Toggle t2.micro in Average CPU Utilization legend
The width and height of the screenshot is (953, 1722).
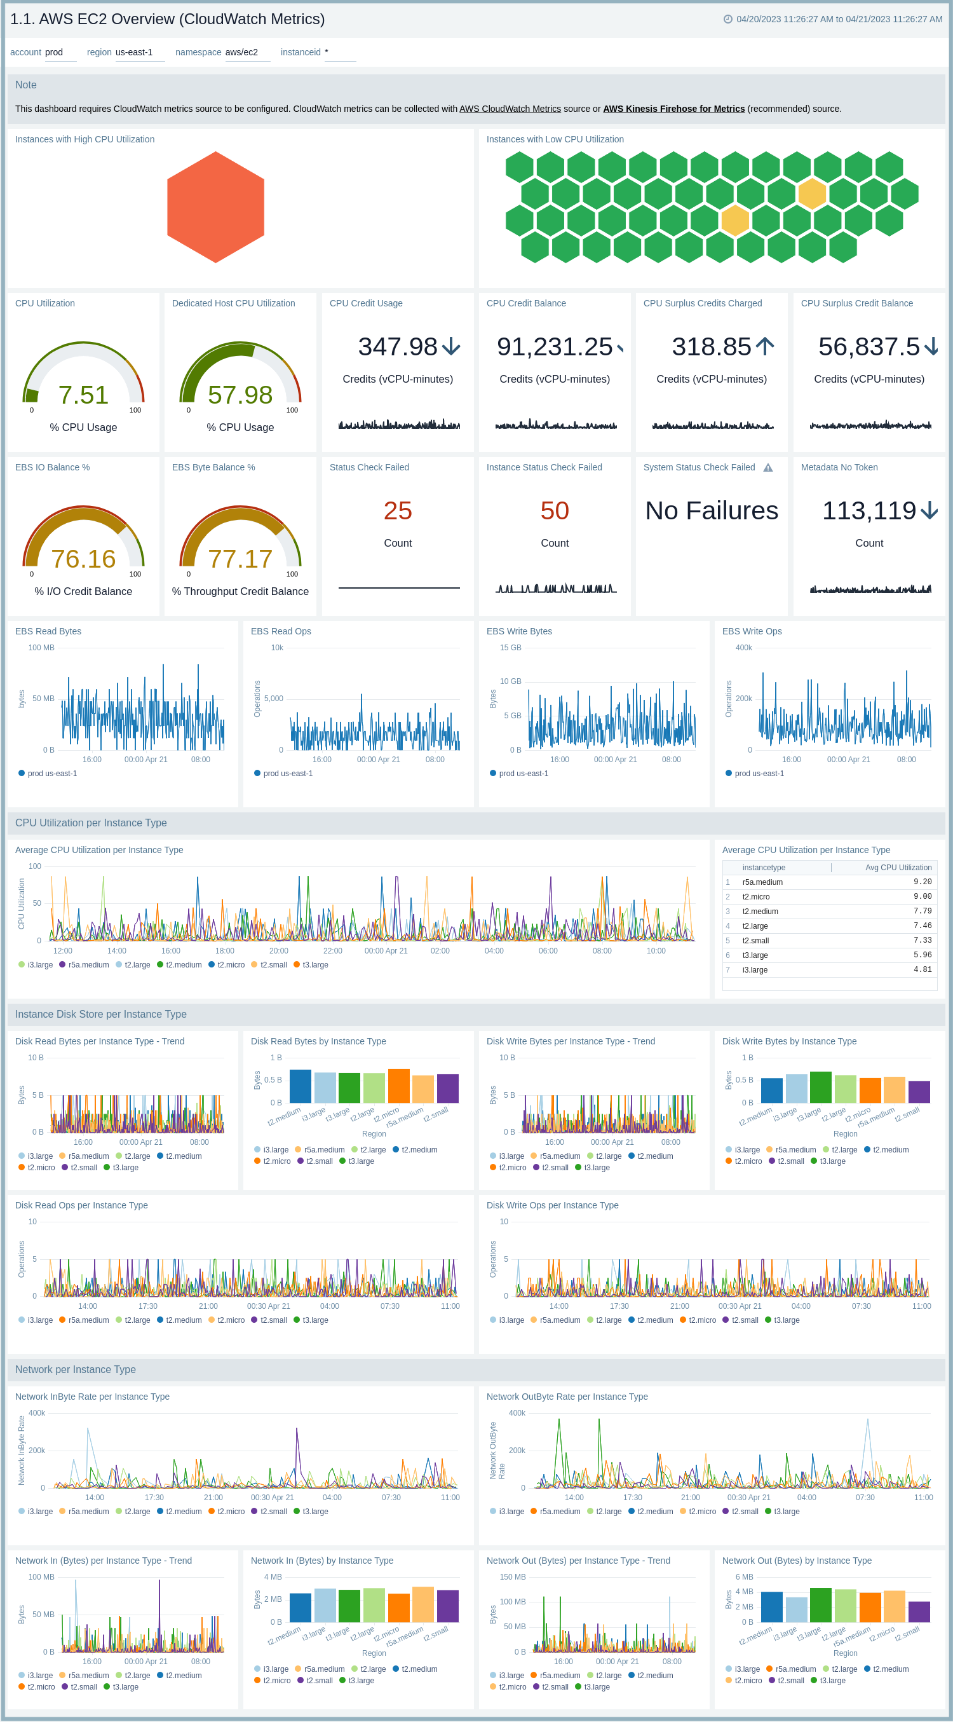point(226,965)
